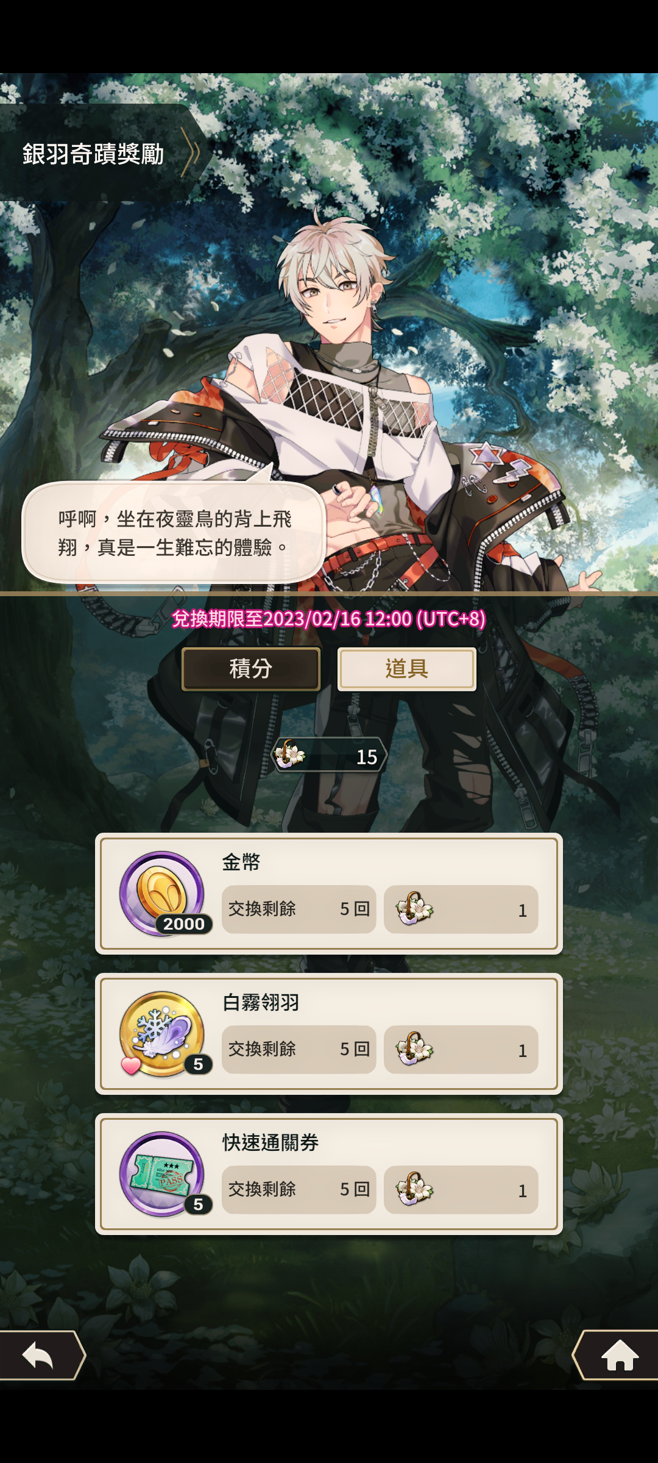Select the 白霧翎羽 feather item icon

(163, 1034)
